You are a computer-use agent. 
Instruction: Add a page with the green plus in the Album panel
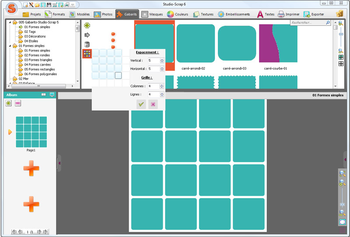point(8,103)
